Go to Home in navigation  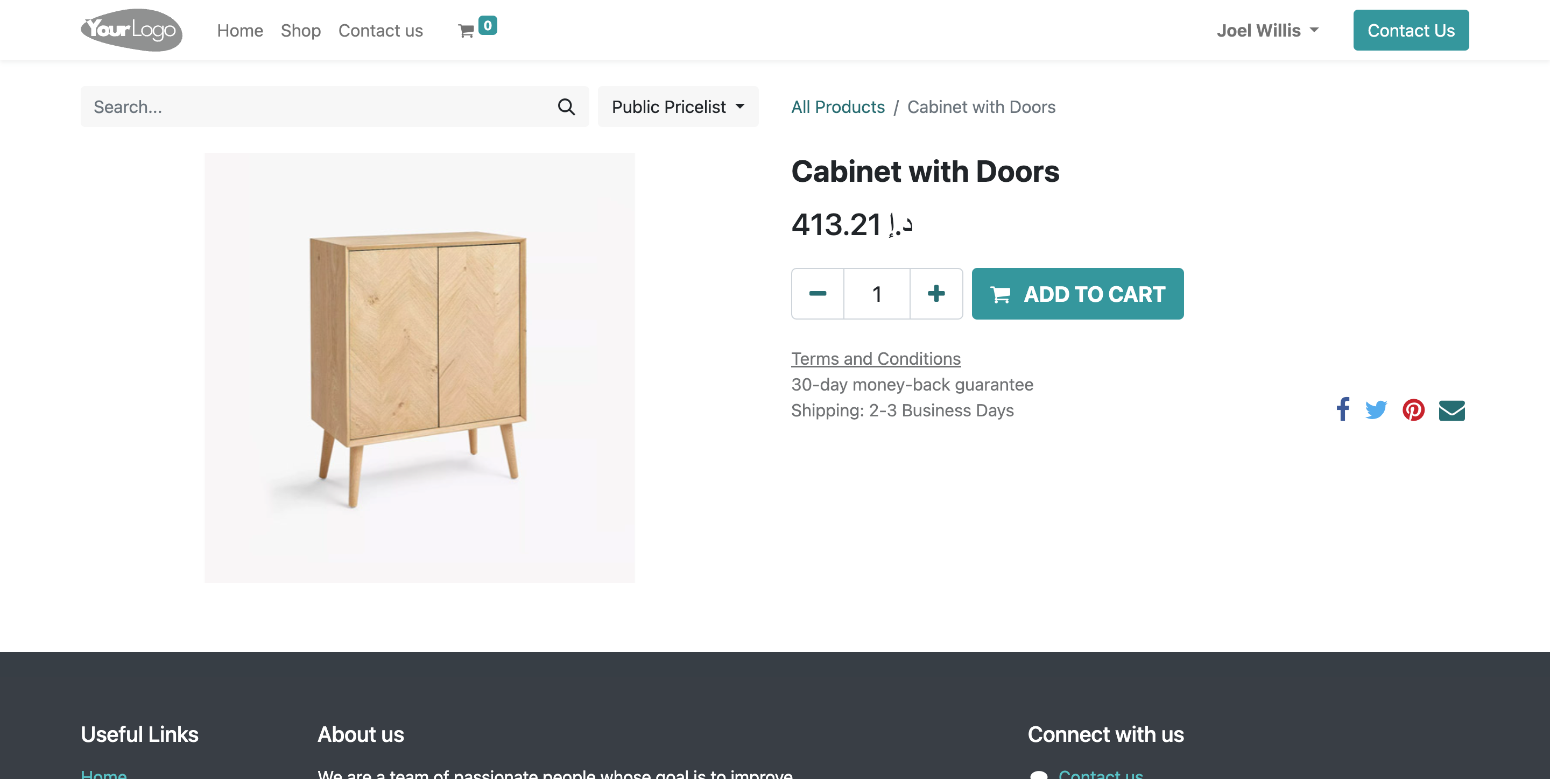point(240,30)
